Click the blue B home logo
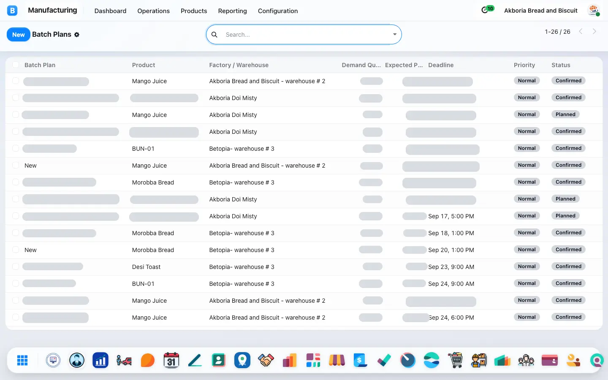This screenshot has height=380, width=608. pos(12,11)
